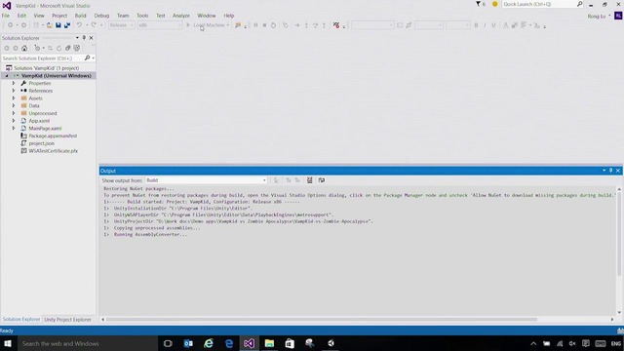This screenshot has height=351, width=624.
Task: Open the x86 platform dropdown
Action: pos(160,25)
